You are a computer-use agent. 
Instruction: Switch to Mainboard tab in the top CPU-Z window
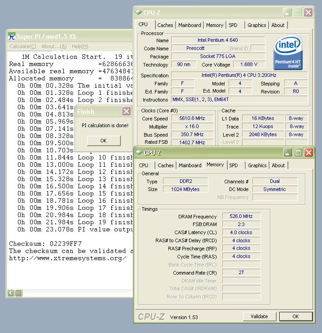tap(190, 25)
